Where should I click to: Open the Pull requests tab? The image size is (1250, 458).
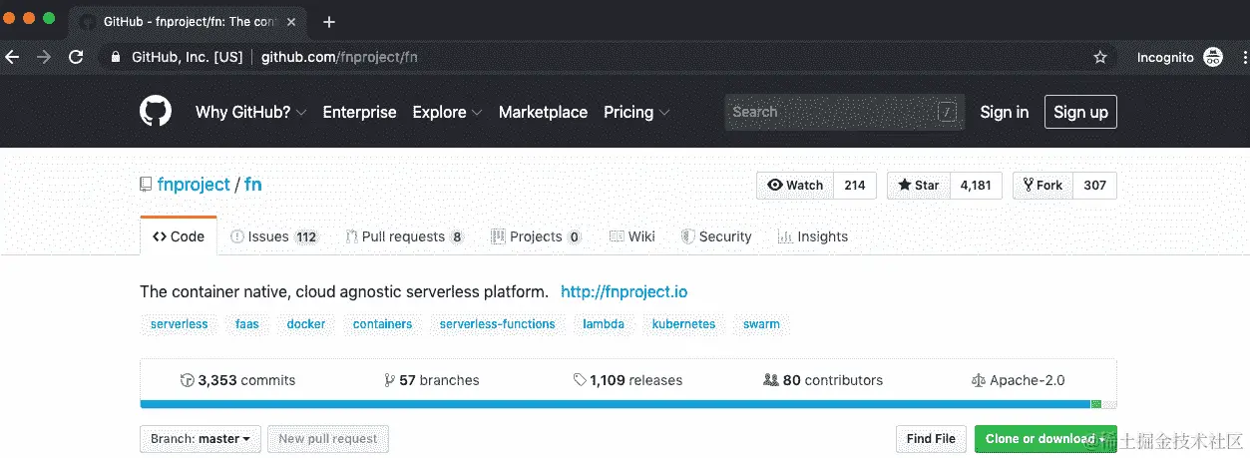pos(404,236)
